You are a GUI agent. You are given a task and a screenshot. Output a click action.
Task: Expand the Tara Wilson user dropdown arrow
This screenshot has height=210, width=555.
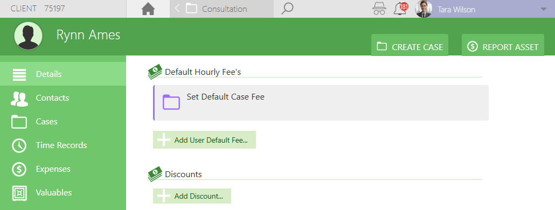(x=544, y=9)
